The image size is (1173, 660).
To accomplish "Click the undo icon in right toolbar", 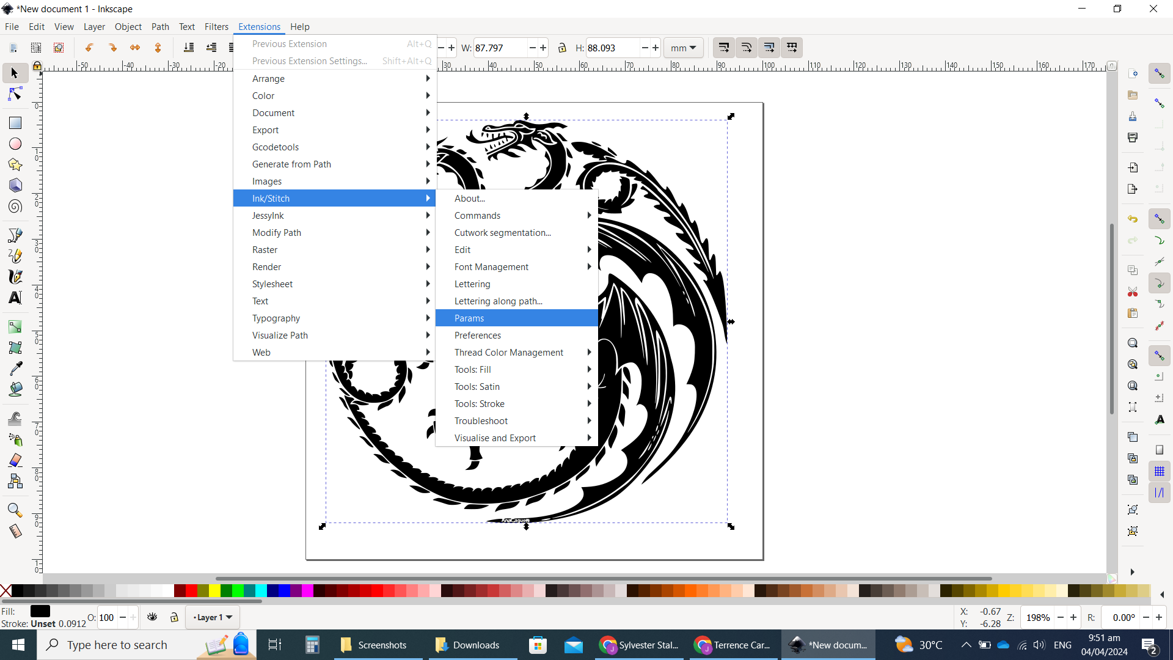I will pyautogui.click(x=1133, y=219).
